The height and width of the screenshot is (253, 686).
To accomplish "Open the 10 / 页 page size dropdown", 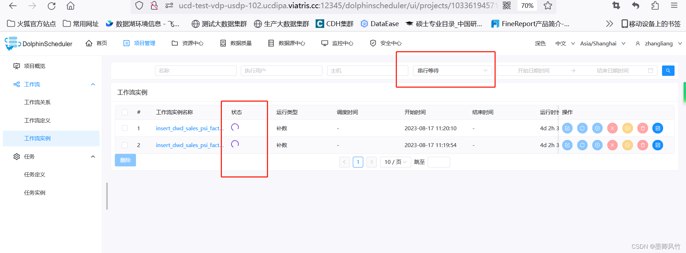I will [x=395, y=162].
